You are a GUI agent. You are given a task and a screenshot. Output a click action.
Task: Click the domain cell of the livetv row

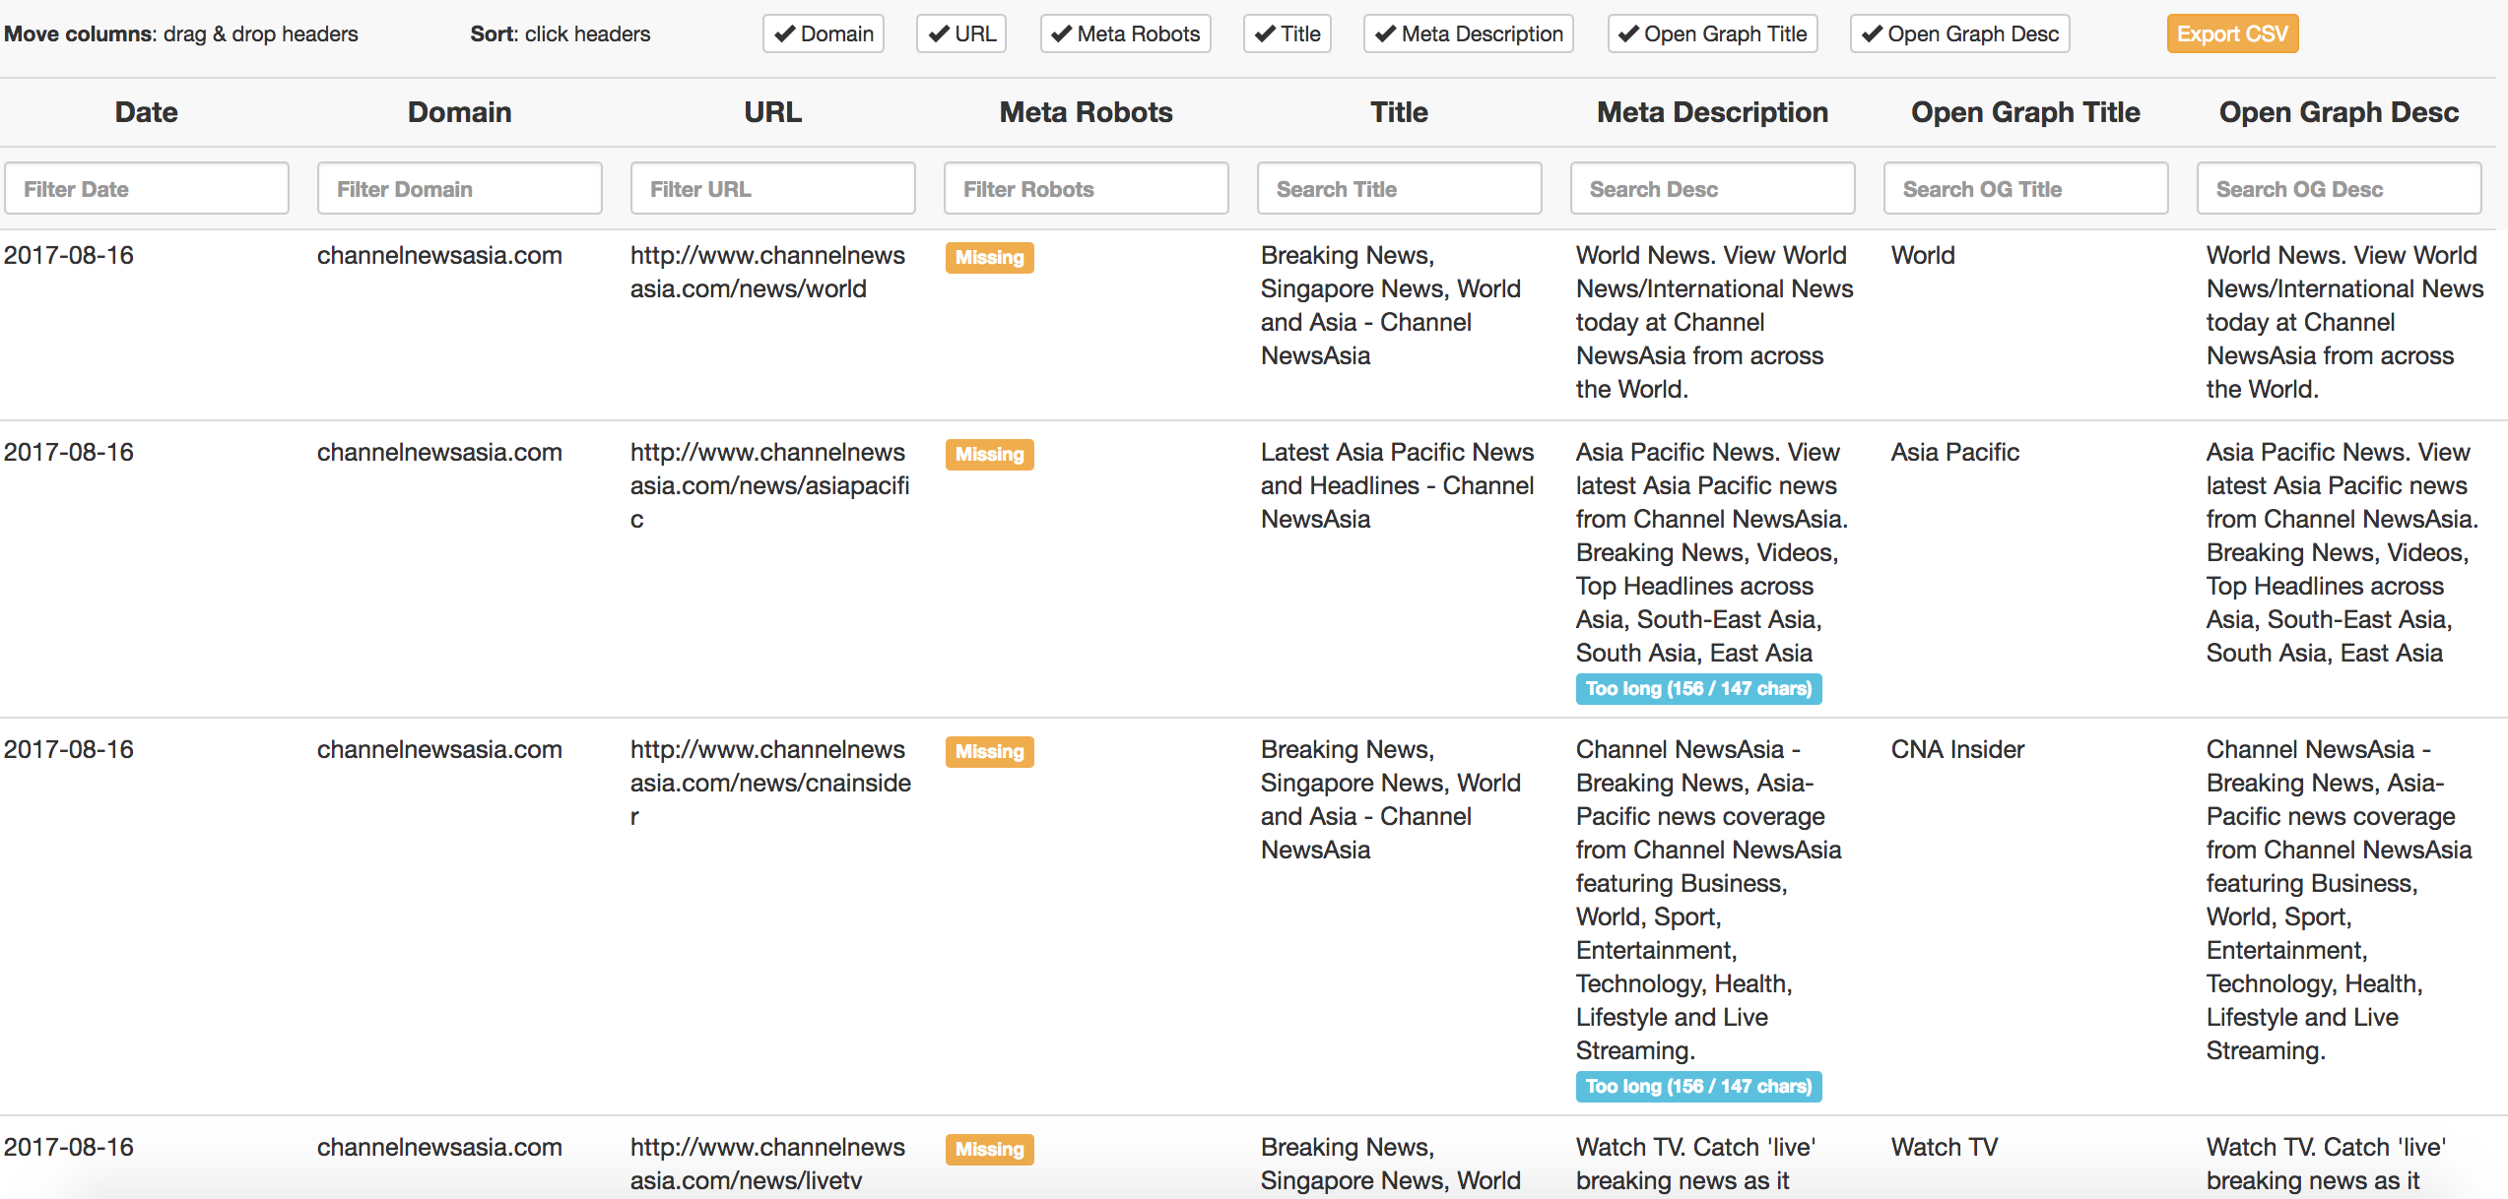coord(439,1148)
